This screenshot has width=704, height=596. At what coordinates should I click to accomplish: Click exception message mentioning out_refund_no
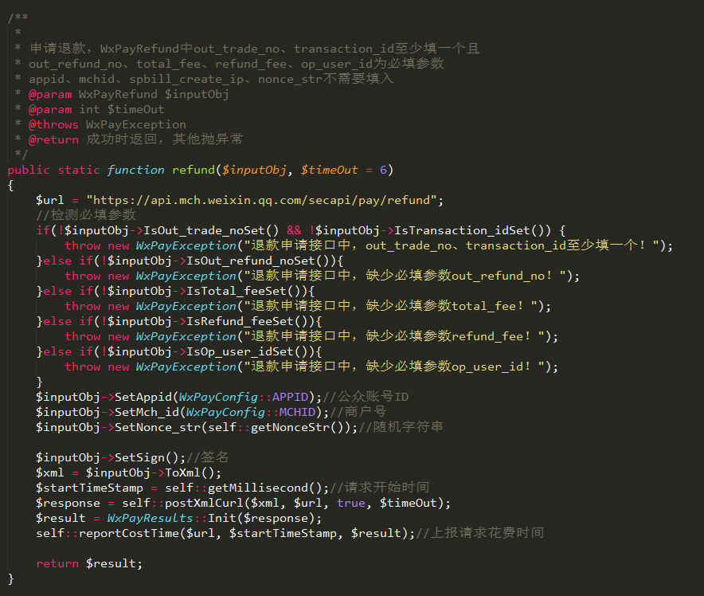[x=405, y=276]
